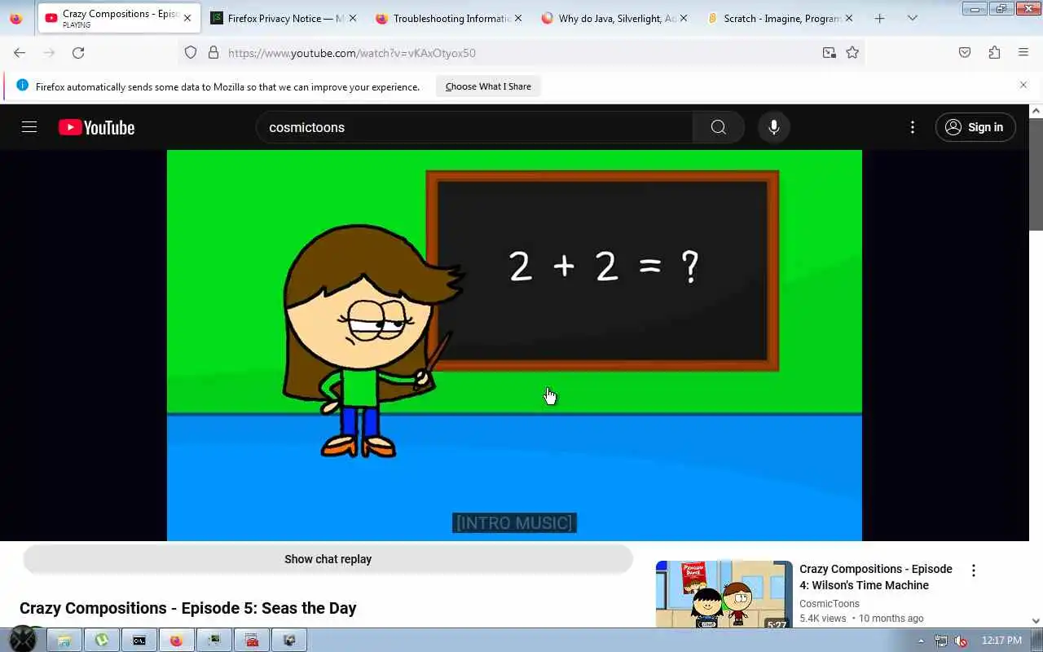Click the [INTRO MUSIC] caption text
This screenshot has height=652, width=1043.
[514, 522]
